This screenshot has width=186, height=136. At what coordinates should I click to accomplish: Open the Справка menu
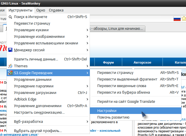56,10
